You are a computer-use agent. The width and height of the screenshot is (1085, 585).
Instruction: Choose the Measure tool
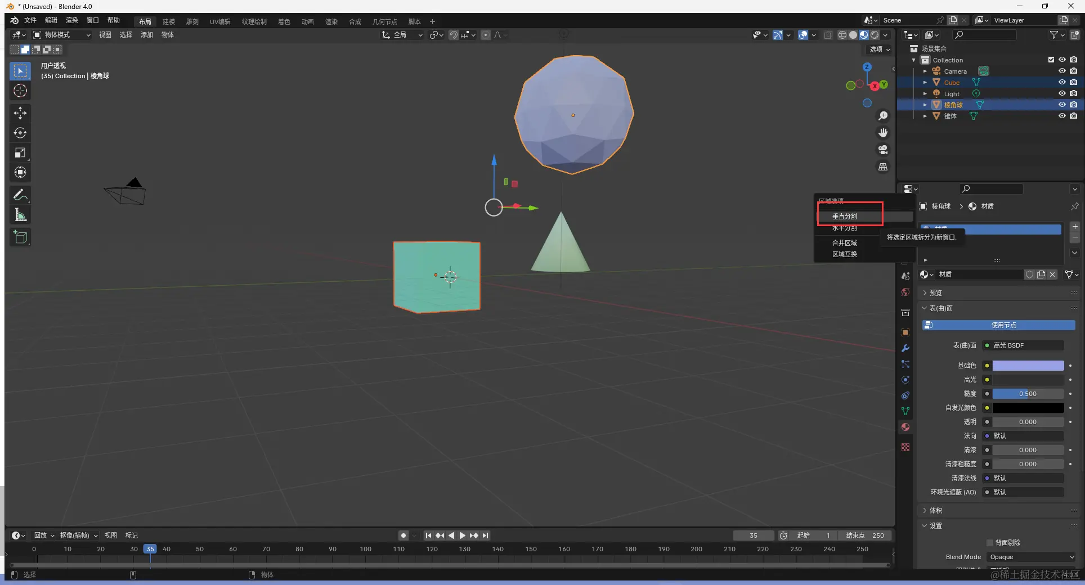coord(20,214)
